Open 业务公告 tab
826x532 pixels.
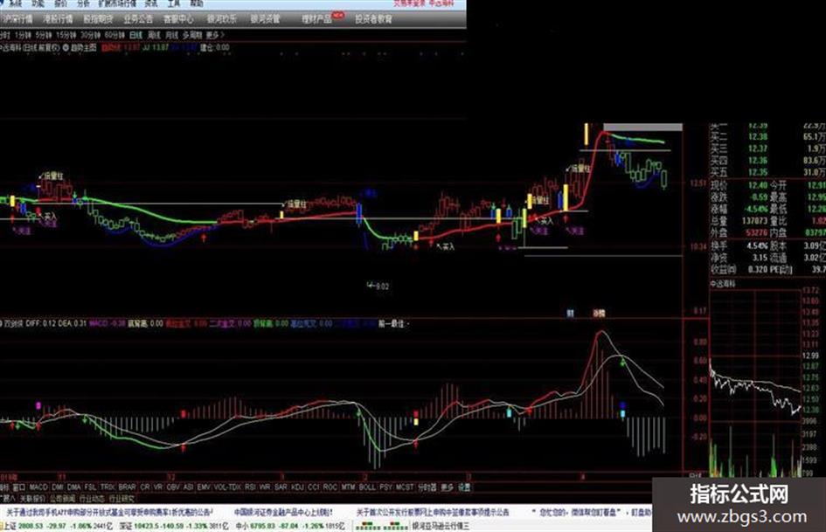139,19
